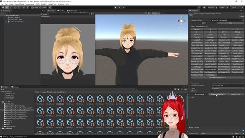The height and width of the screenshot is (138, 245).
Task: Click the Blend Shape Name field
Action: click(227, 85)
